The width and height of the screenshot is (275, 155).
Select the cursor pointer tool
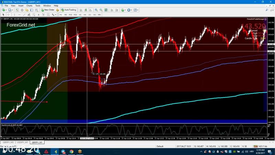(x=3, y=15)
